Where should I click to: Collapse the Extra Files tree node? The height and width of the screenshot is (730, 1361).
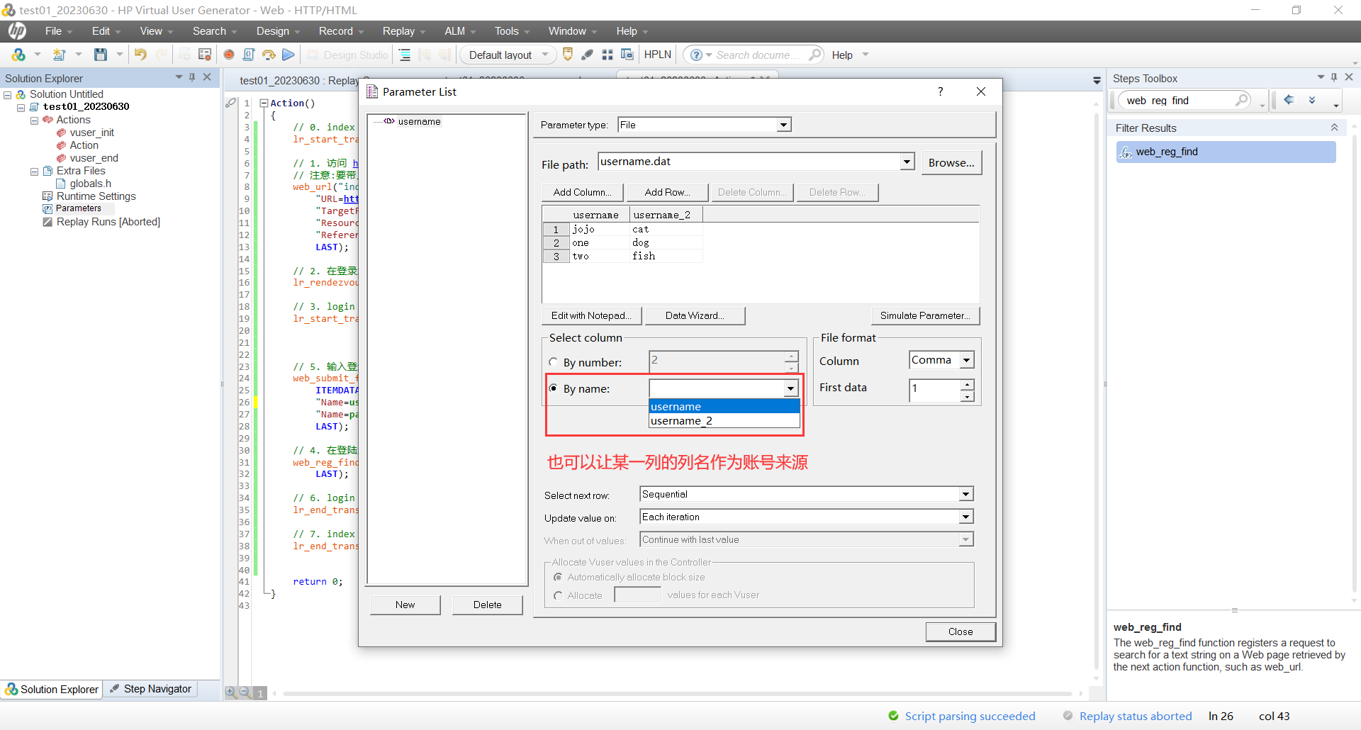34,172
